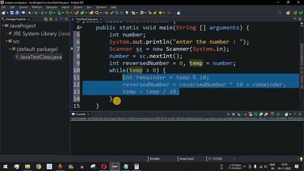Open the New file dropdown arrow
Screen dimensions: 304x171
coord(8,13)
